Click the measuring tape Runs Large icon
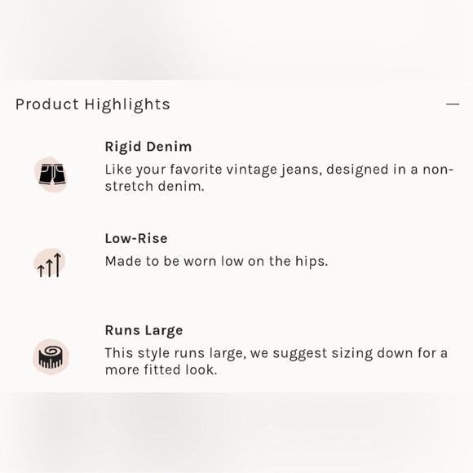473x473 pixels. click(x=51, y=357)
